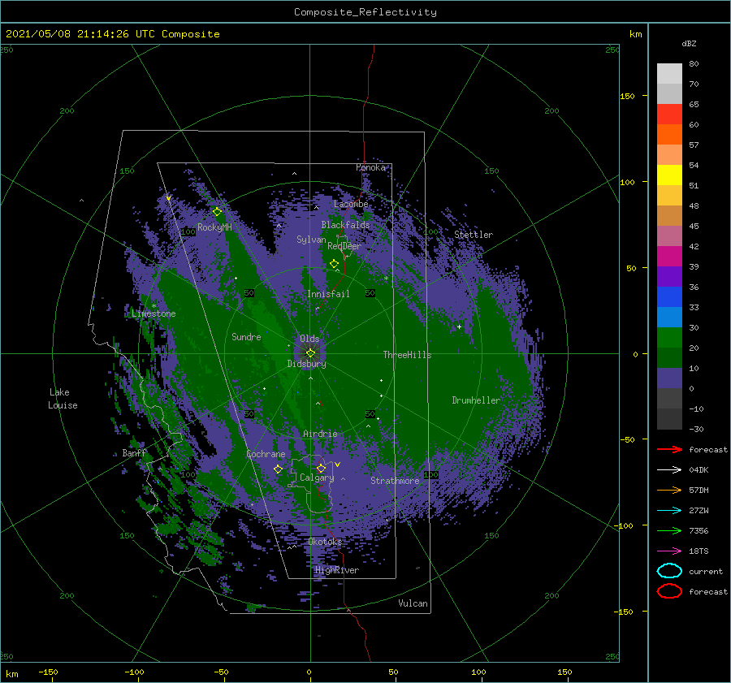Click the red forecast ellipse in legend
Viewport: 731px width, 683px height.
click(669, 591)
